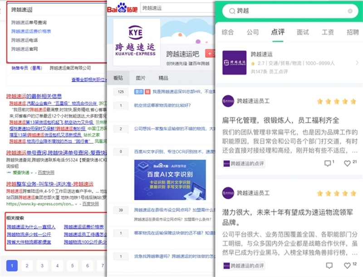Expand dropdown arrow after ky-express.com URL
This screenshot has height=277, width=363.
76,204
